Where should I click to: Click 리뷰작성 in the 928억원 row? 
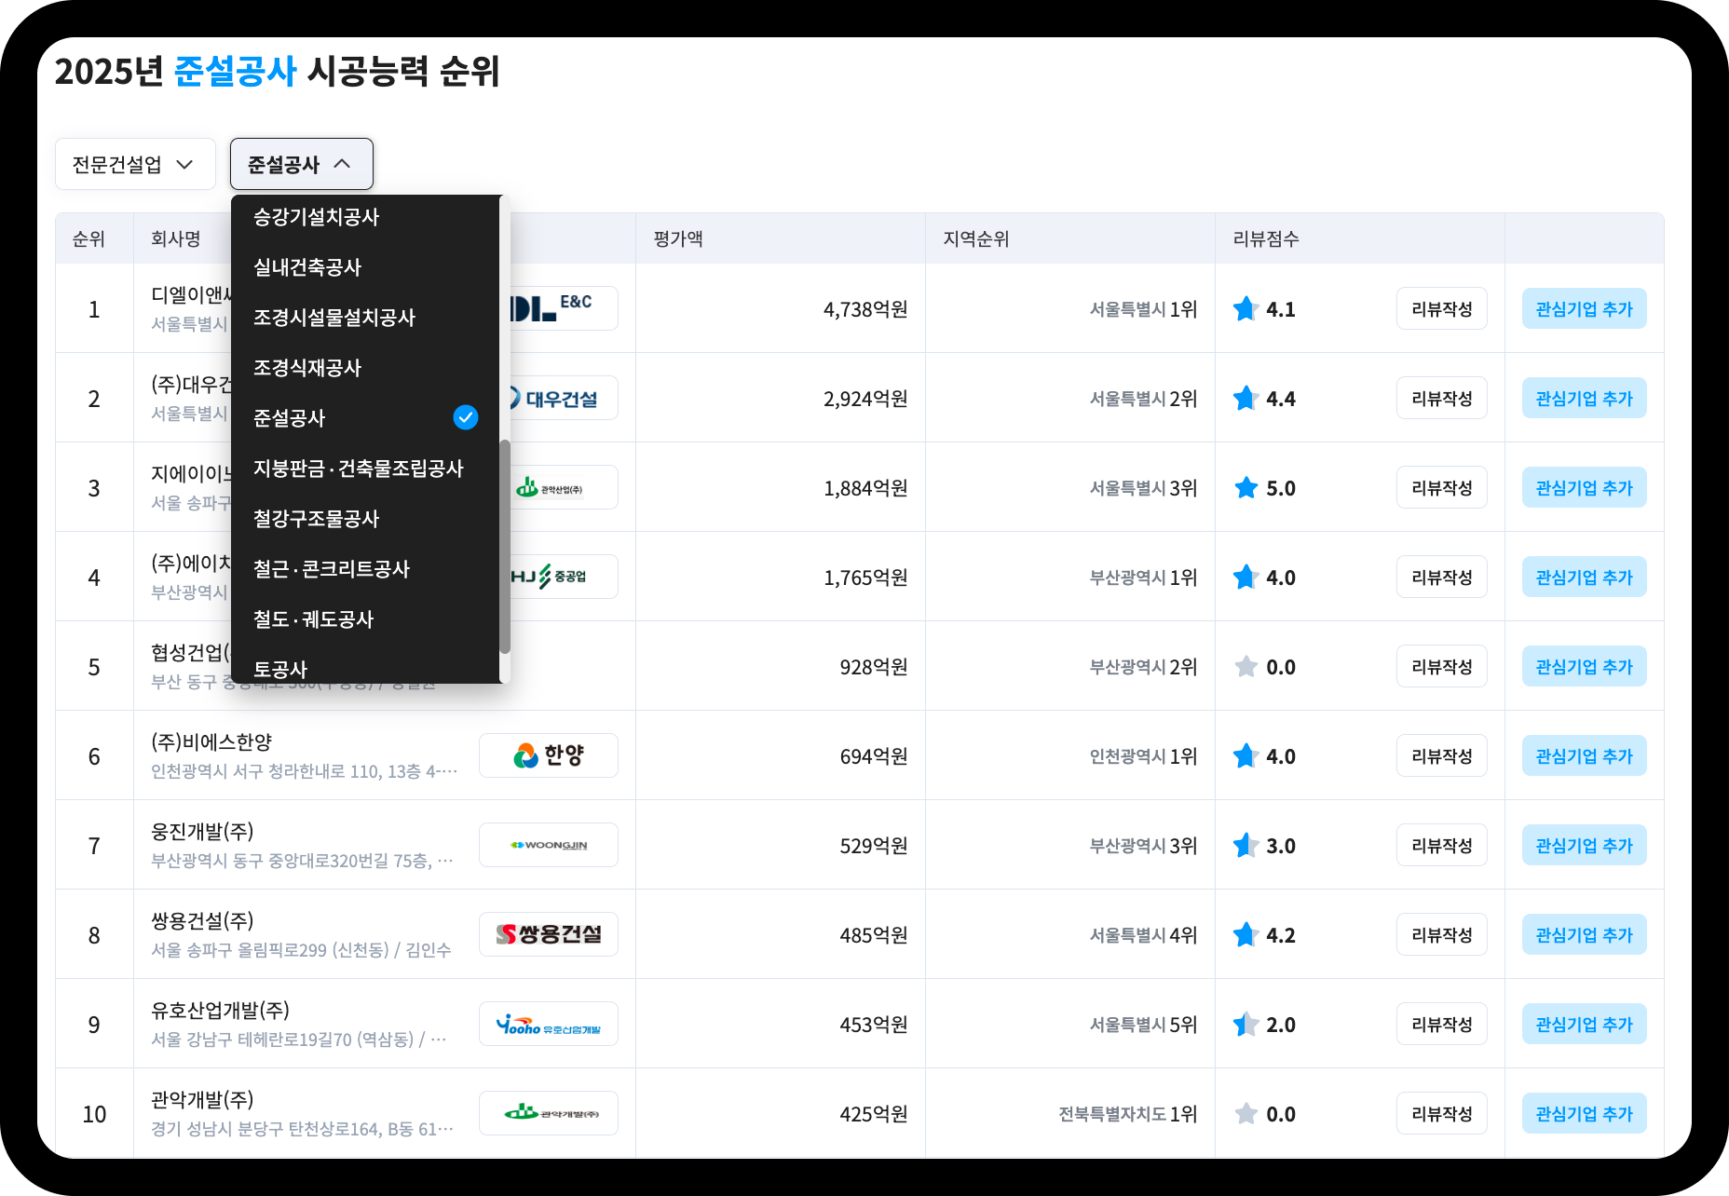[1442, 666]
